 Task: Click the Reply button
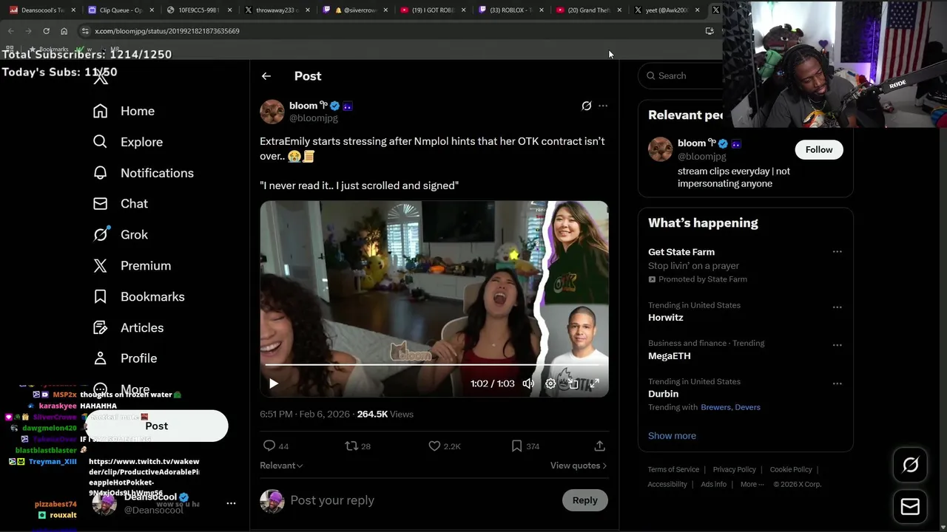click(x=584, y=500)
